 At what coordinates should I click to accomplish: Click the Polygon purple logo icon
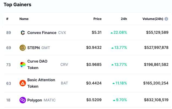(x=23, y=100)
